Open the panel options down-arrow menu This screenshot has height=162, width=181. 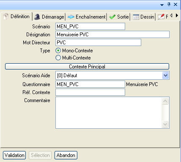click(x=162, y=5)
